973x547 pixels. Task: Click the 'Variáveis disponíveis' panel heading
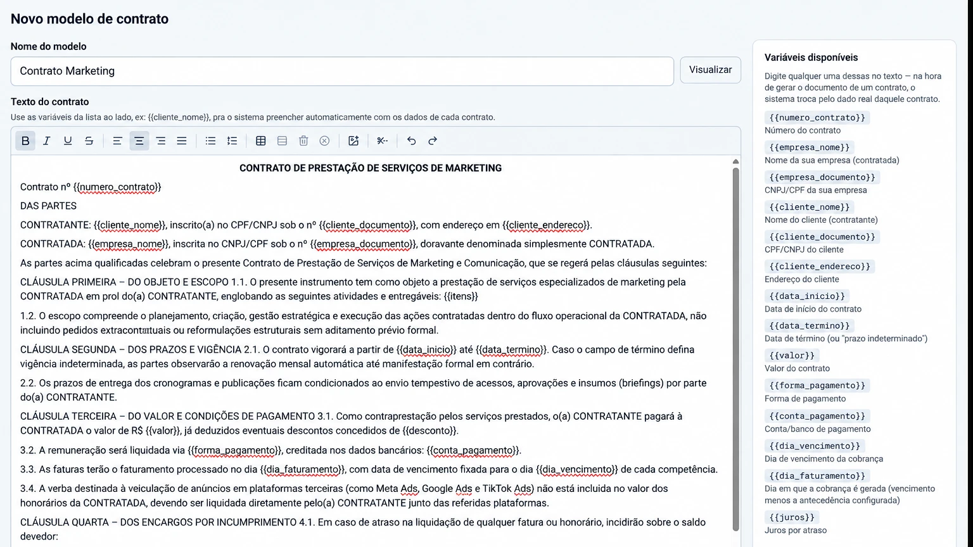[811, 58]
